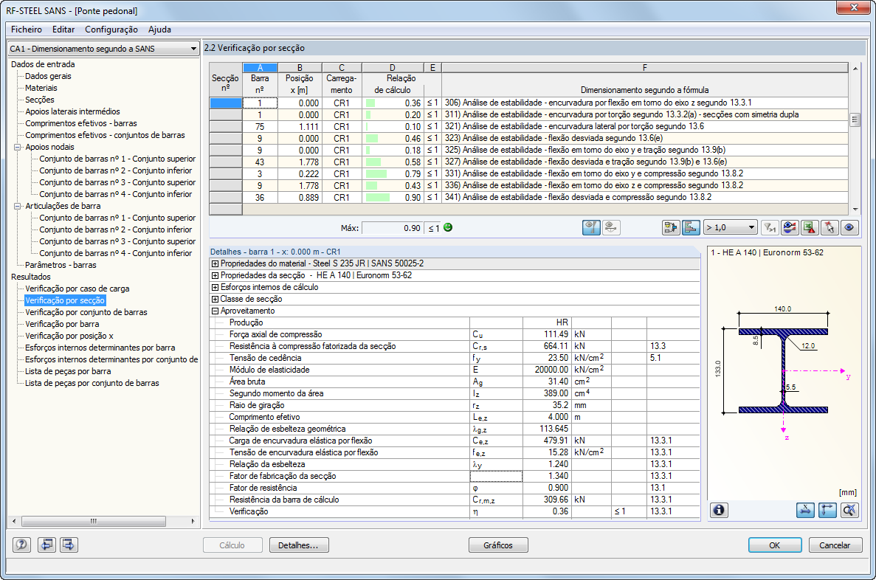Click the pick member in model icon
Viewport: 876px width, 580px height.
point(830,227)
